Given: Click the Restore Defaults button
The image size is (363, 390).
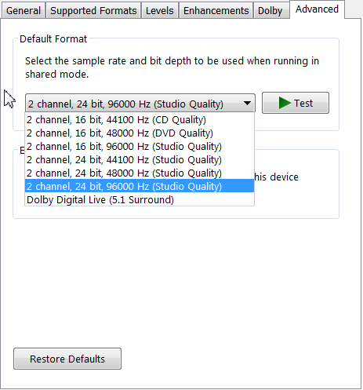Looking at the screenshot, I should [67, 359].
